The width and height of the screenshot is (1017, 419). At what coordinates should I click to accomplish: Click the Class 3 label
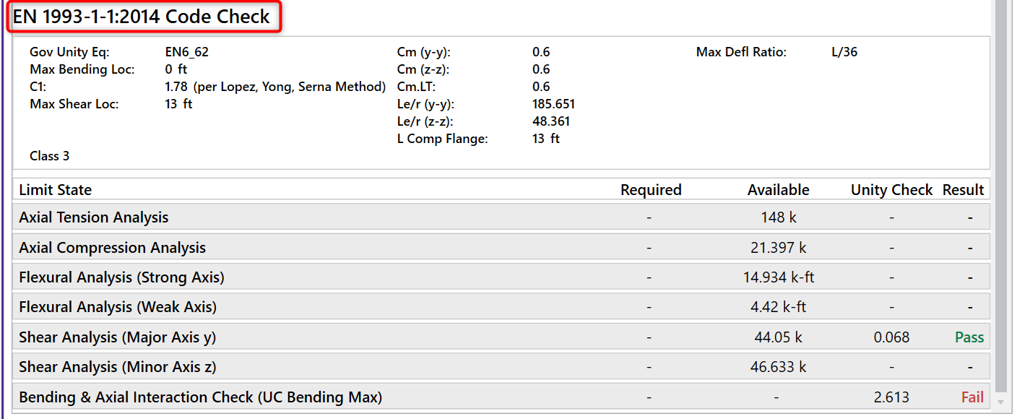click(50, 156)
